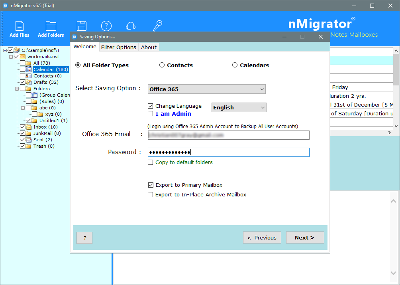
Task: Click the Support headset icon
Action: click(130, 26)
